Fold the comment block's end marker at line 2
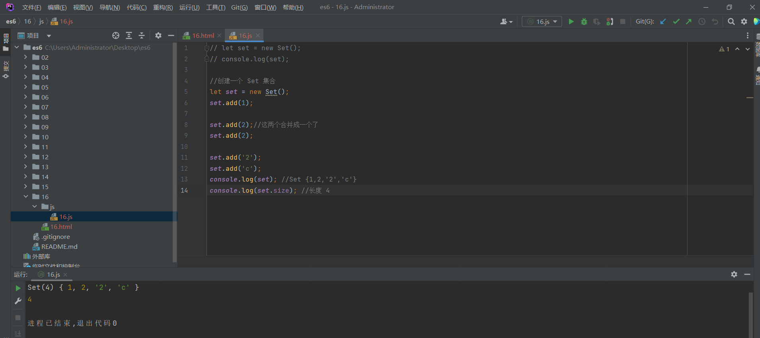Viewport: 760px width, 338px height. click(x=207, y=59)
